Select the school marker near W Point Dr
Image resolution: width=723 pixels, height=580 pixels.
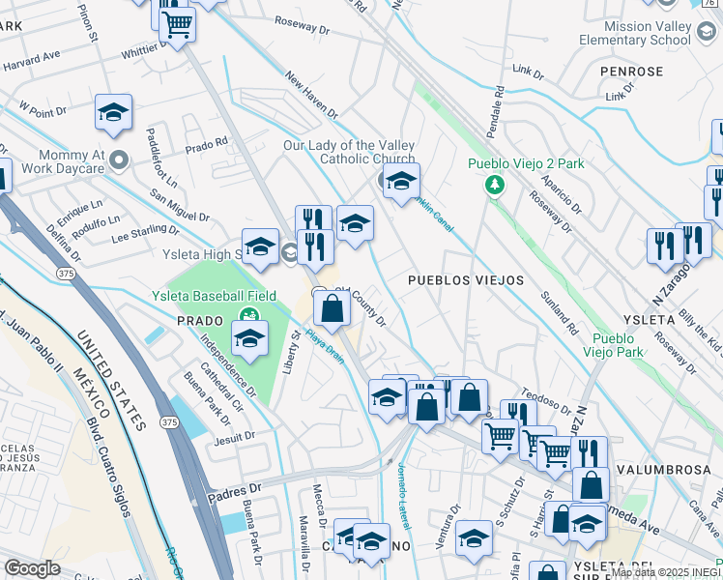click(x=113, y=113)
